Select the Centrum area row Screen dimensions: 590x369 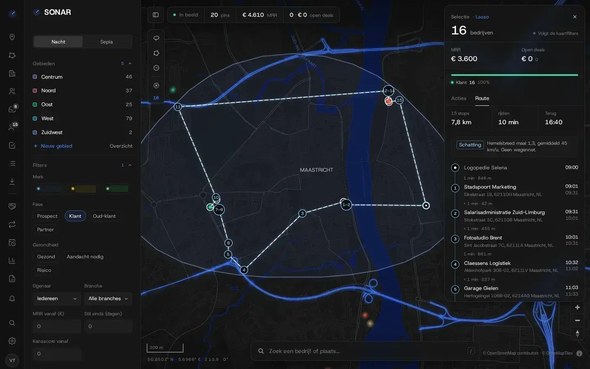[82, 77]
